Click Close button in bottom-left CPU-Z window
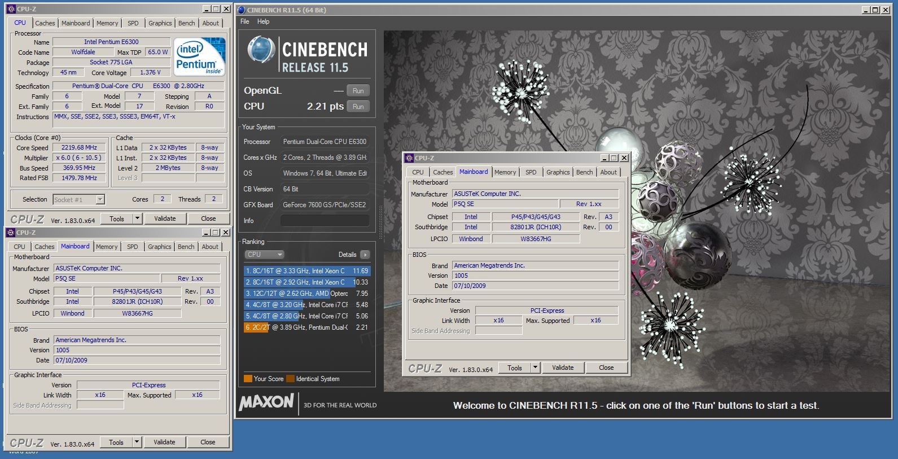The height and width of the screenshot is (459, 898). click(208, 442)
